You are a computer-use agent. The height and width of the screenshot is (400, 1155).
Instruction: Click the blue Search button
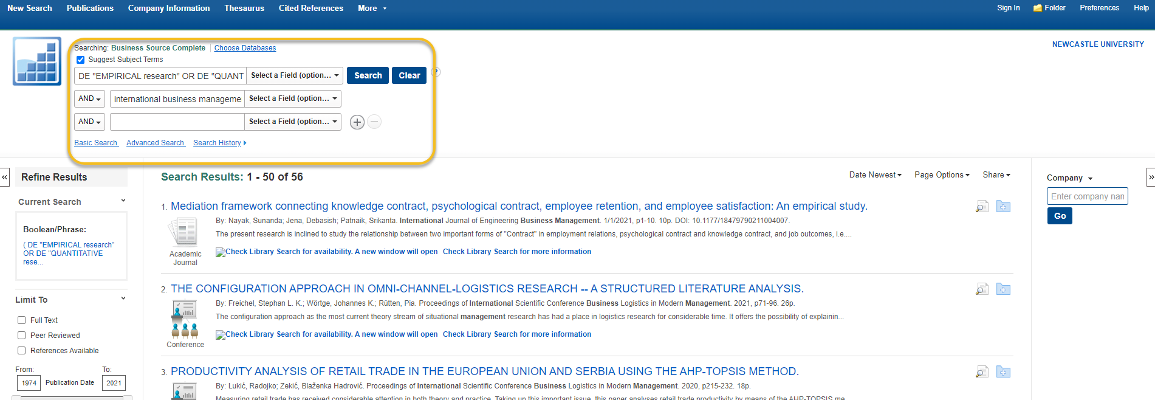(x=368, y=75)
